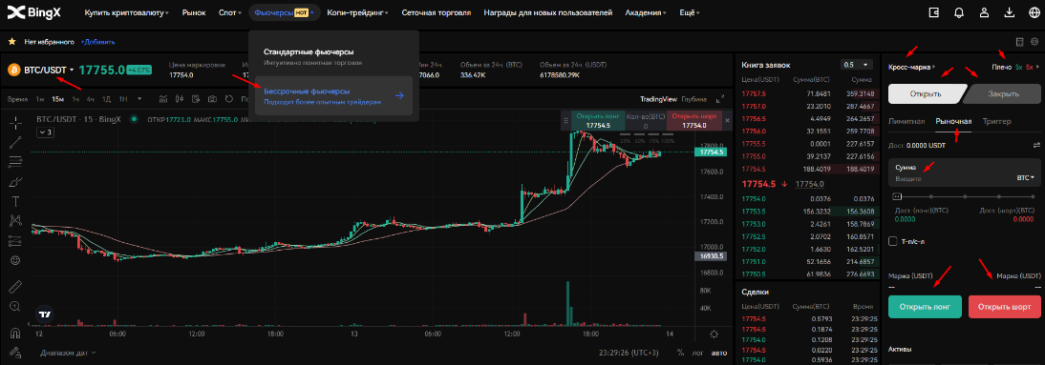Open the BTC unit dropdown in amount field

coord(1026,178)
